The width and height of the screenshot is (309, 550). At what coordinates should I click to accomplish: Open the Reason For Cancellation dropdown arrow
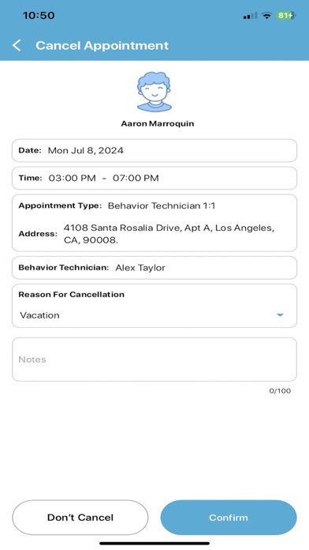[280, 315]
